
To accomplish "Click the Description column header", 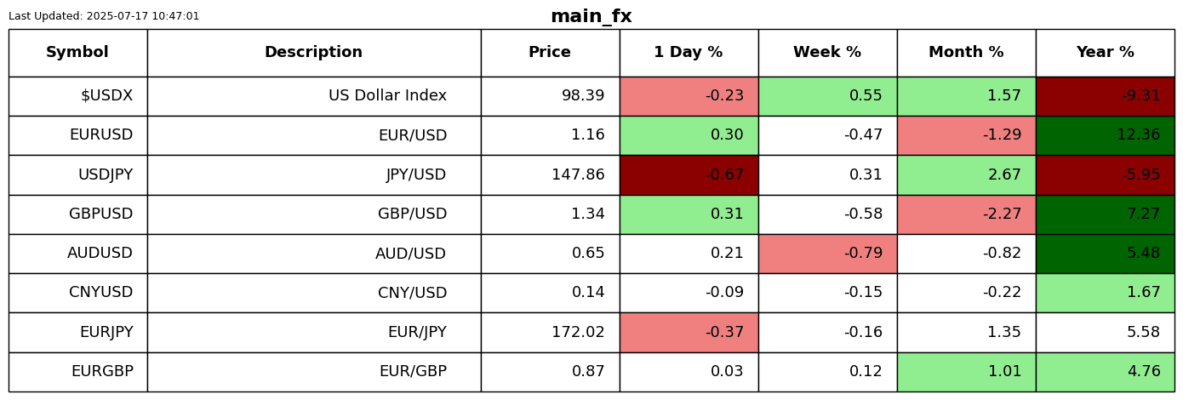I will (313, 53).
